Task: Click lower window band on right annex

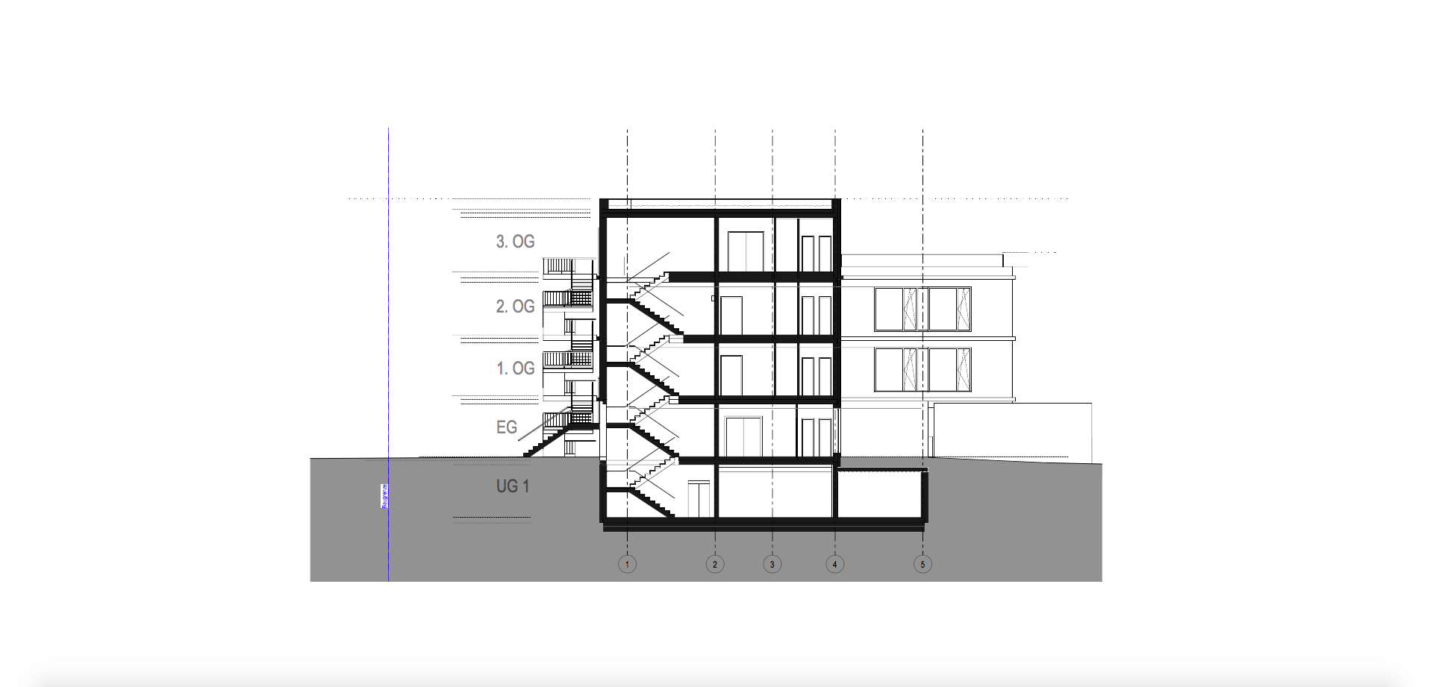Action: 923,370
